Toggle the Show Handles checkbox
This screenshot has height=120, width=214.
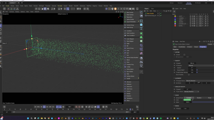click(x=189, y=74)
